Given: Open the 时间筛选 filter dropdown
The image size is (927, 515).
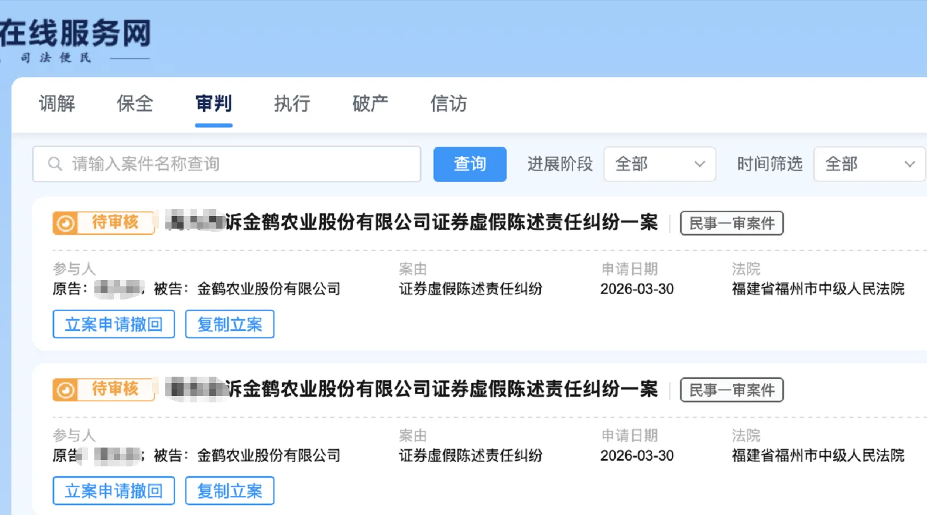Looking at the screenshot, I should 868,164.
